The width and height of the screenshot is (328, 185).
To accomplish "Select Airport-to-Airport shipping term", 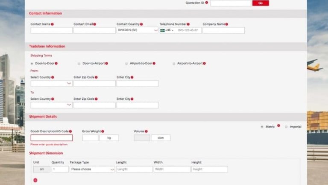I will pyautogui.click(x=174, y=63).
